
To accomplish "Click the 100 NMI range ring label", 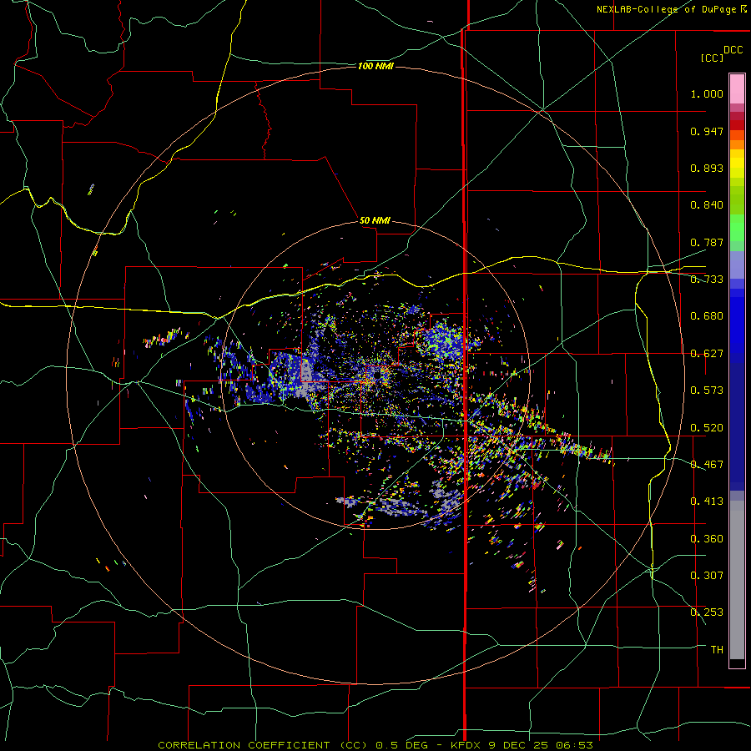I will 375,66.
